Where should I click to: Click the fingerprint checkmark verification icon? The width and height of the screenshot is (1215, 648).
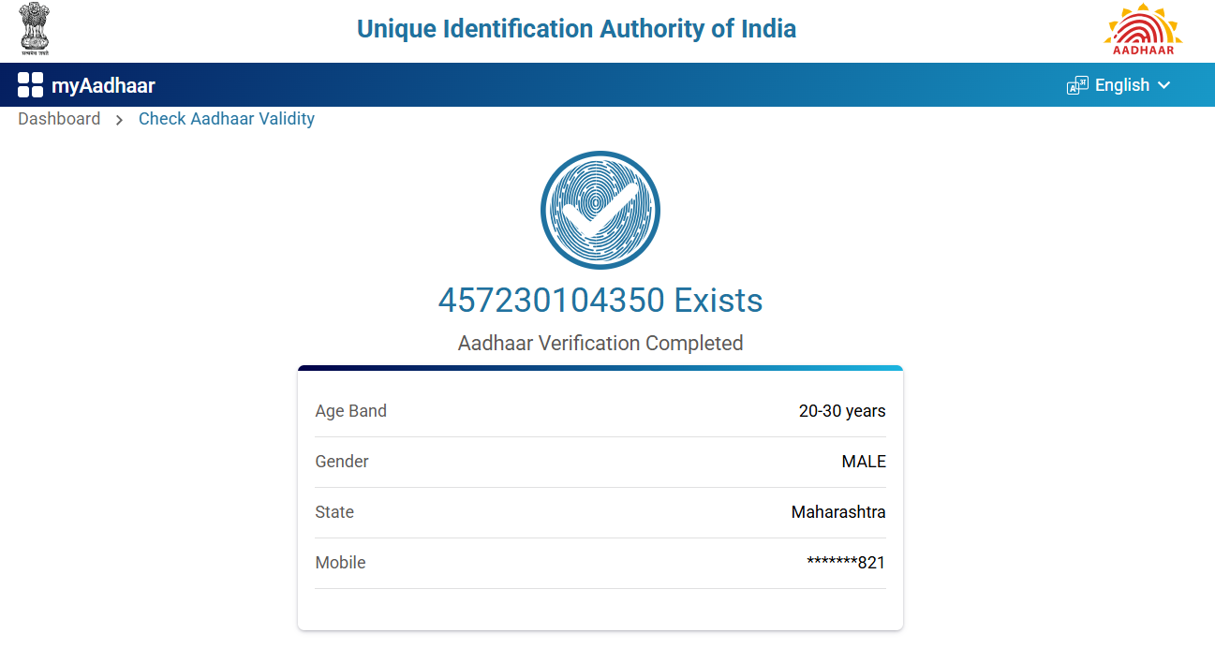click(x=600, y=210)
